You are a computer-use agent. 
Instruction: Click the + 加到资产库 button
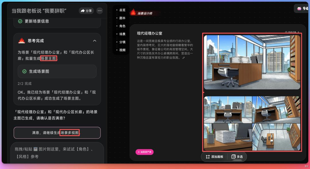point(145,152)
